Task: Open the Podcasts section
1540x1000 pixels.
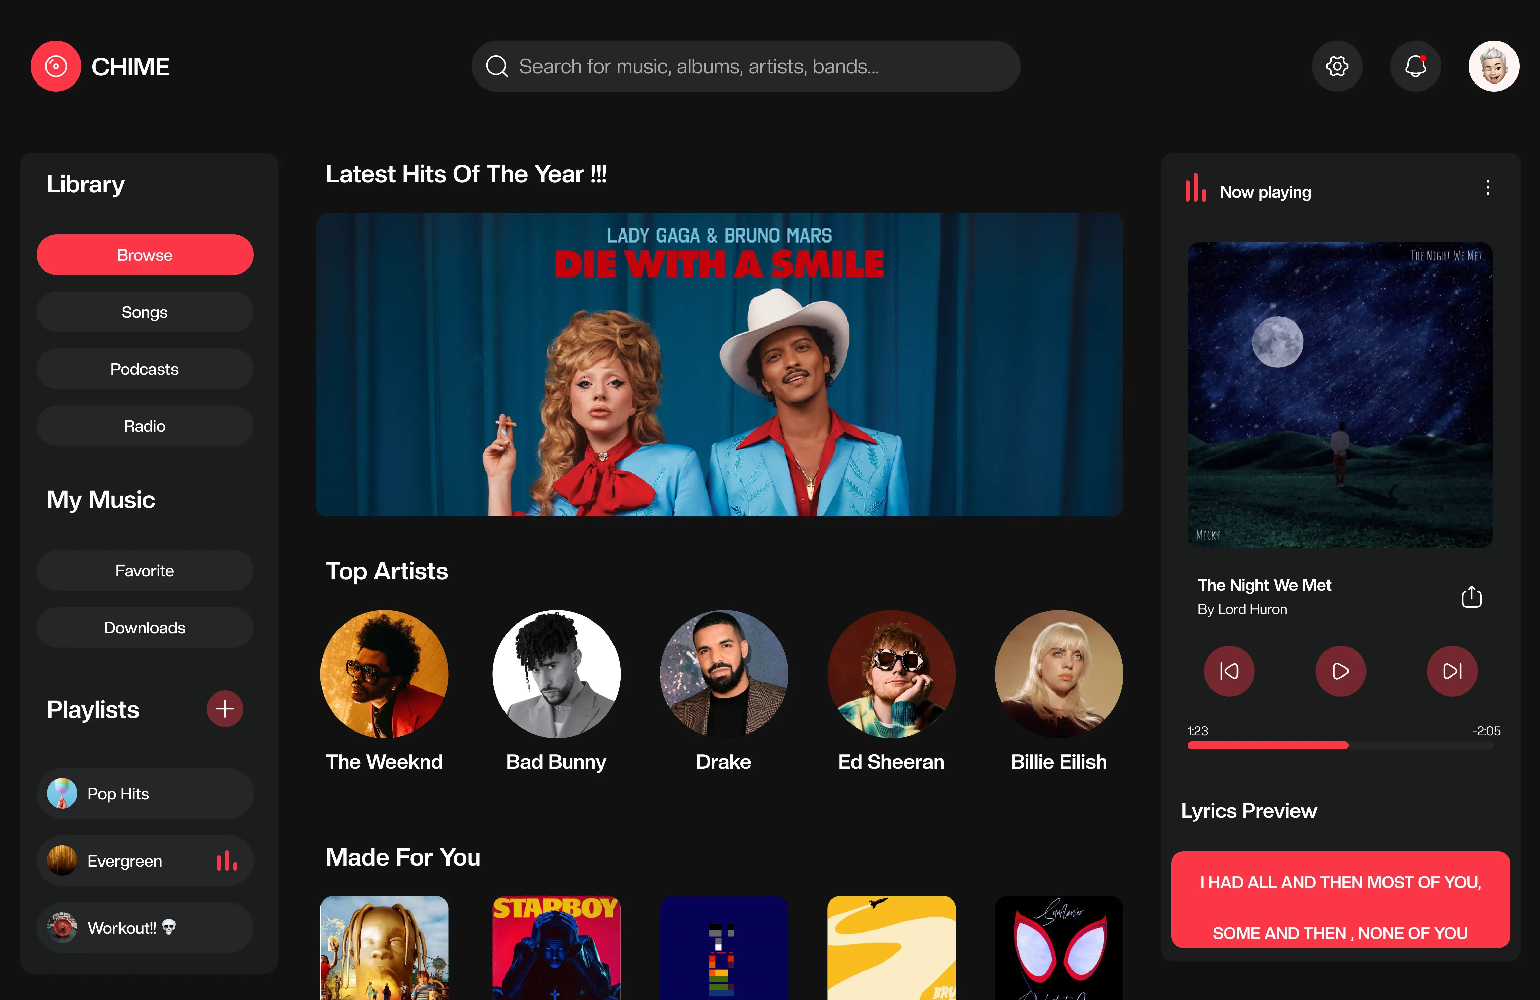Action: point(145,369)
